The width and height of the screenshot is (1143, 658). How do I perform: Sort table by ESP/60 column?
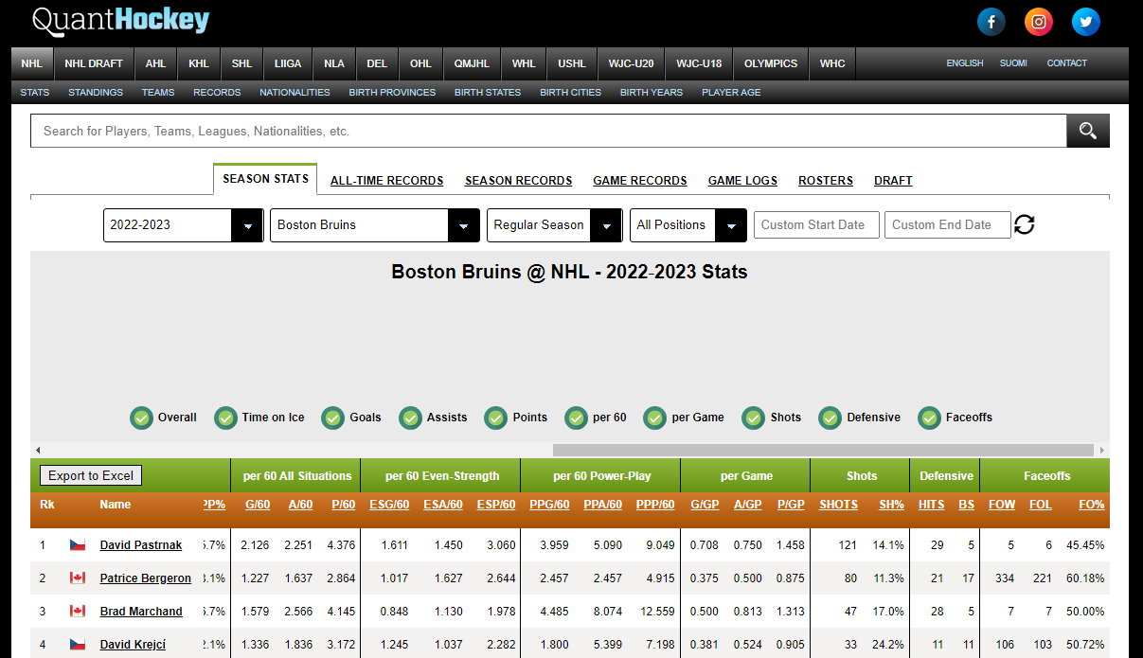click(x=496, y=505)
